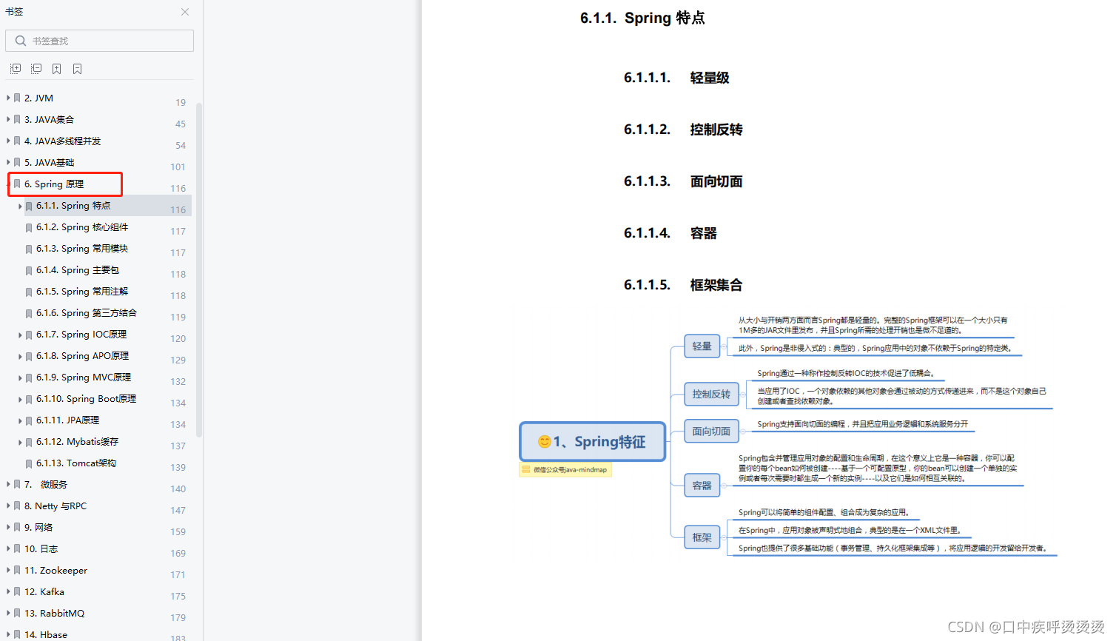Click the remove bookmark icon
This screenshot has width=1116, height=641.
tap(77, 69)
